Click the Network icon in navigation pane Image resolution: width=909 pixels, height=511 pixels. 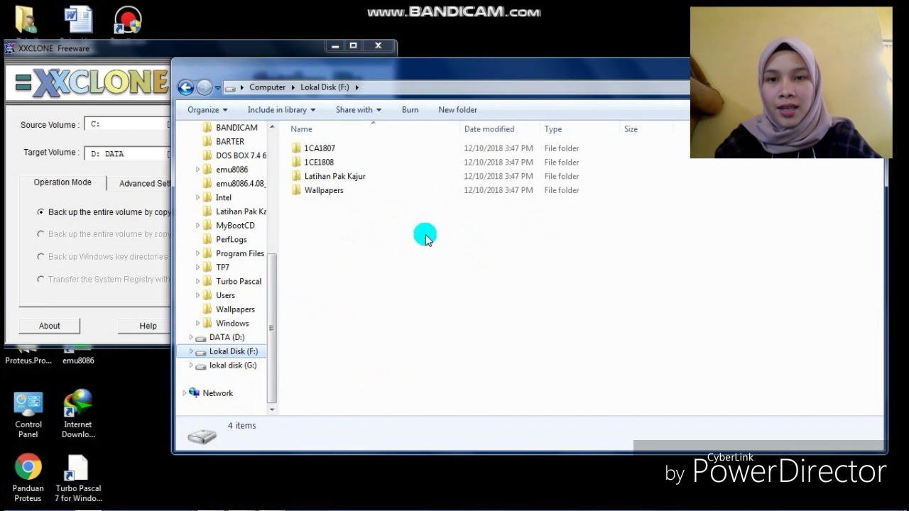pos(195,392)
